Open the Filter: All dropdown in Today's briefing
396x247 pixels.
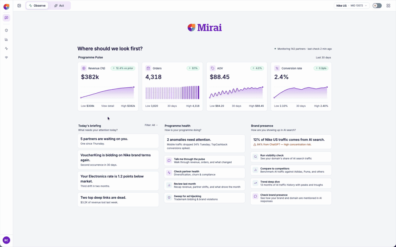[x=151, y=125]
